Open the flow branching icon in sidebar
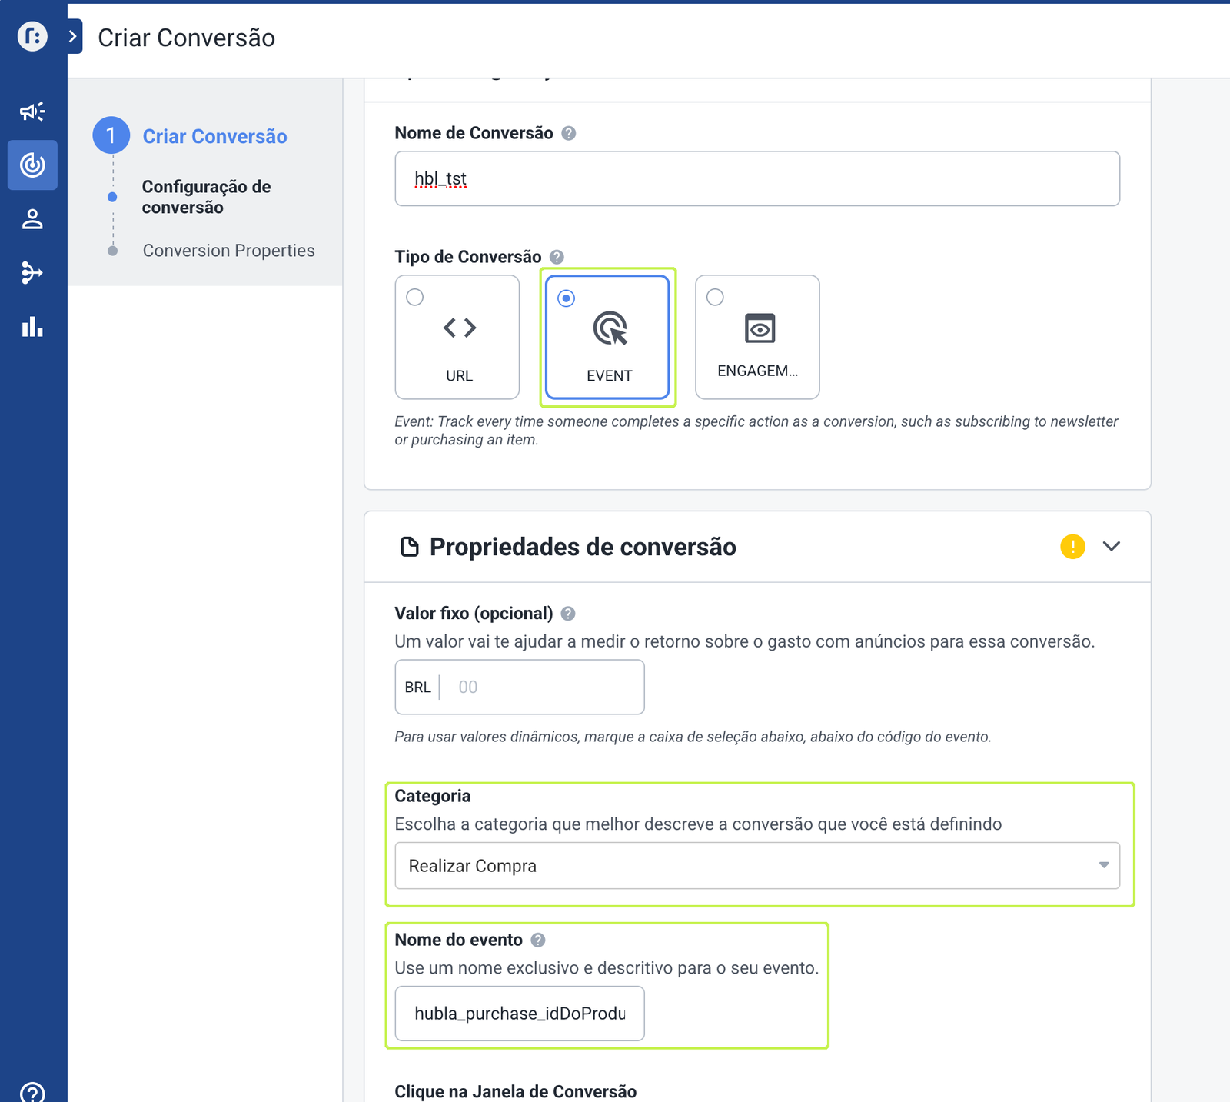The image size is (1230, 1102). (32, 272)
